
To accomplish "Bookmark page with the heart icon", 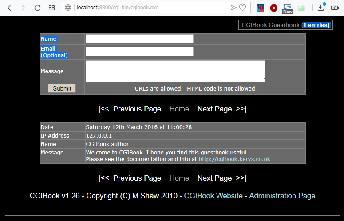I will pos(242,8).
